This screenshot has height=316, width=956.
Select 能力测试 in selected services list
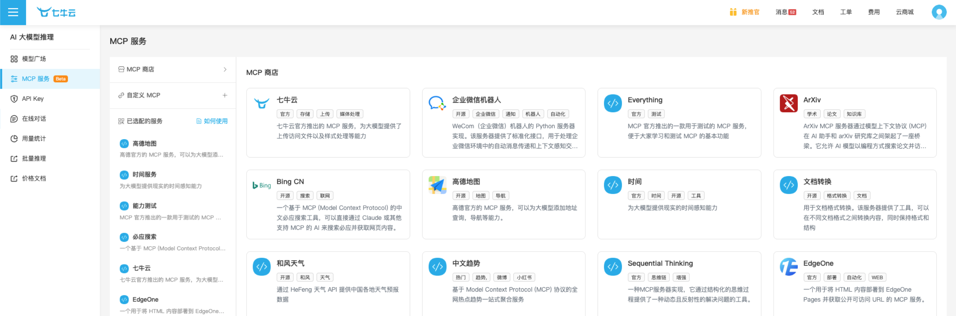point(173,211)
